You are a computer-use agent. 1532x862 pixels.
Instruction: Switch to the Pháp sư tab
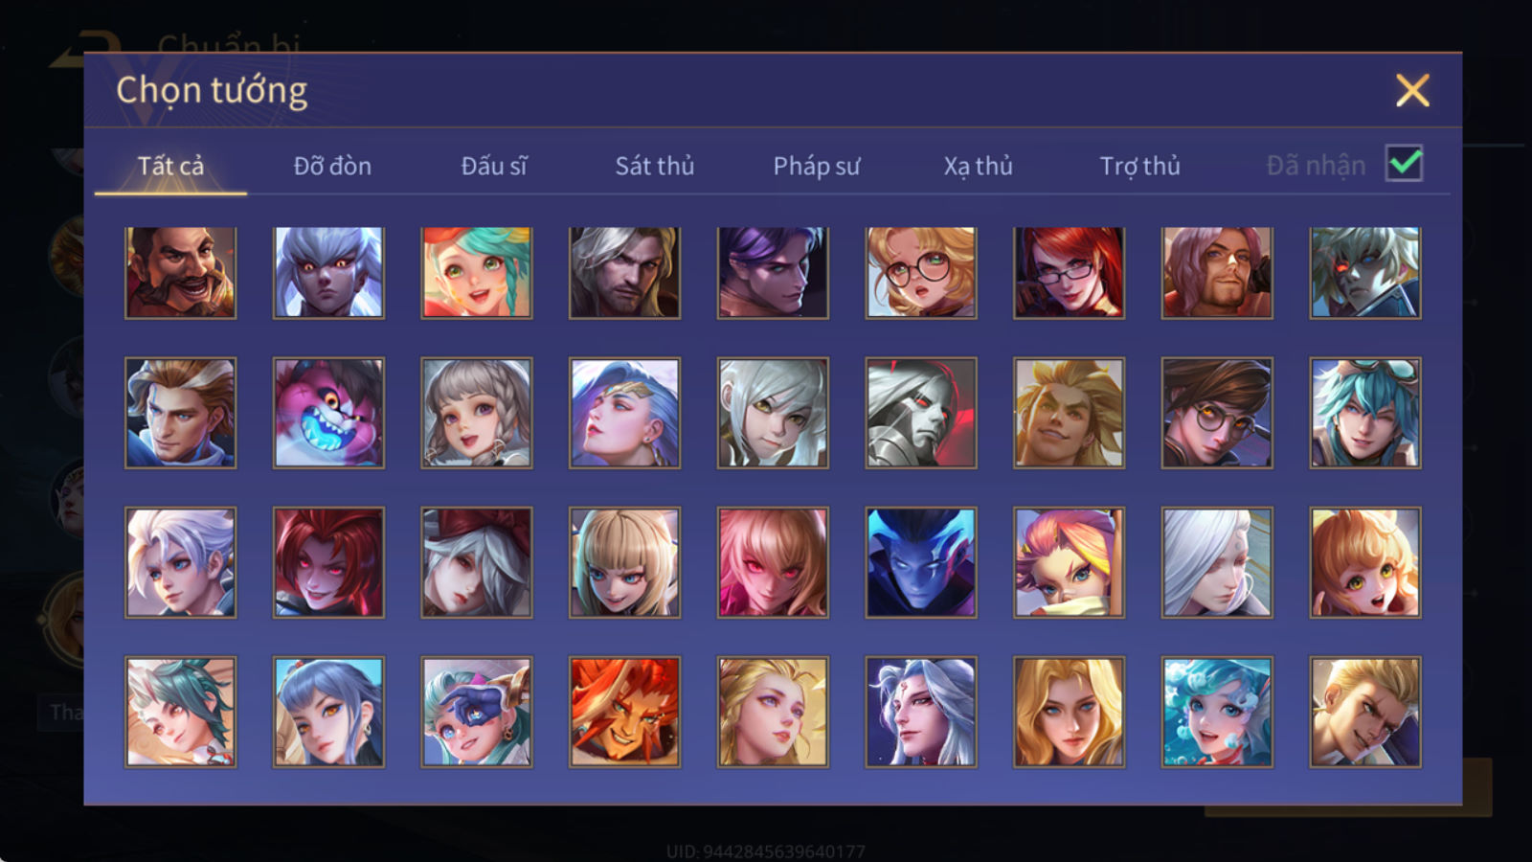click(817, 166)
